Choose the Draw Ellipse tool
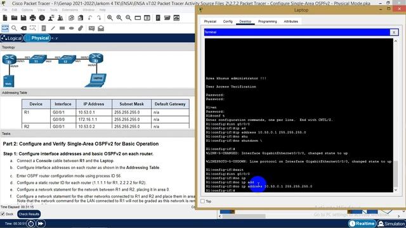 pyautogui.click(x=72, y=28)
